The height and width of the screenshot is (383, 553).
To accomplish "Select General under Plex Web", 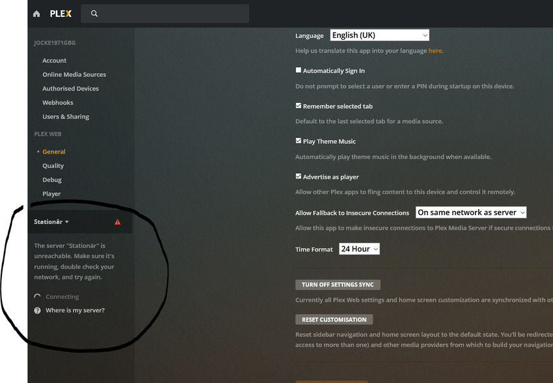I will pyautogui.click(x=53, y=151).
